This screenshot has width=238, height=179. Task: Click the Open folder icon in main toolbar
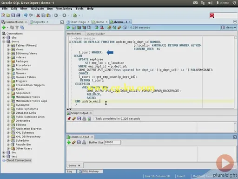(8, 15)
